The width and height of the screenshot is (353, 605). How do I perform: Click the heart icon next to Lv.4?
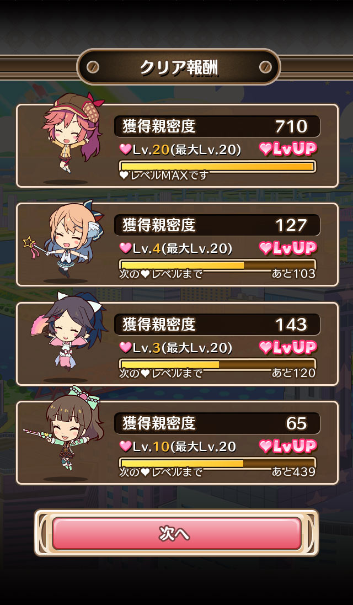(x=125, y=249)
